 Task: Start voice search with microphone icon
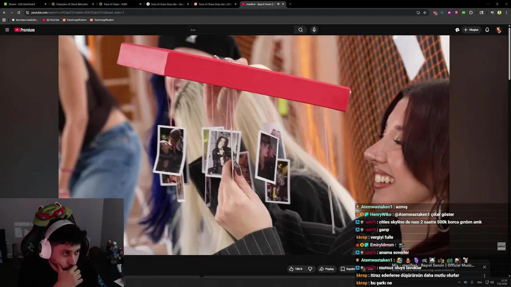(314, 30)
